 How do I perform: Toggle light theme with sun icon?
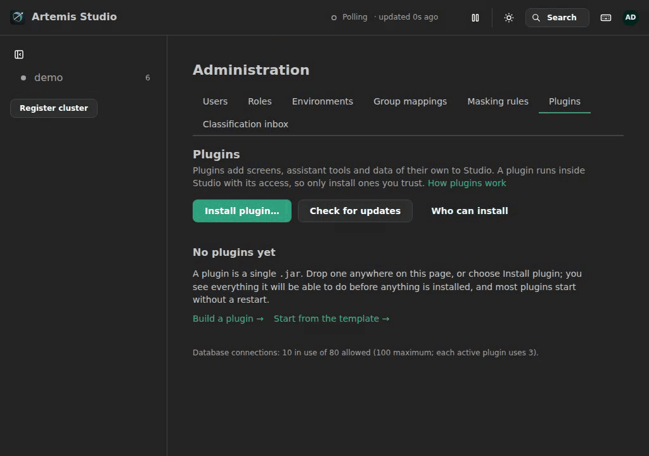click(x=509, y=18)
